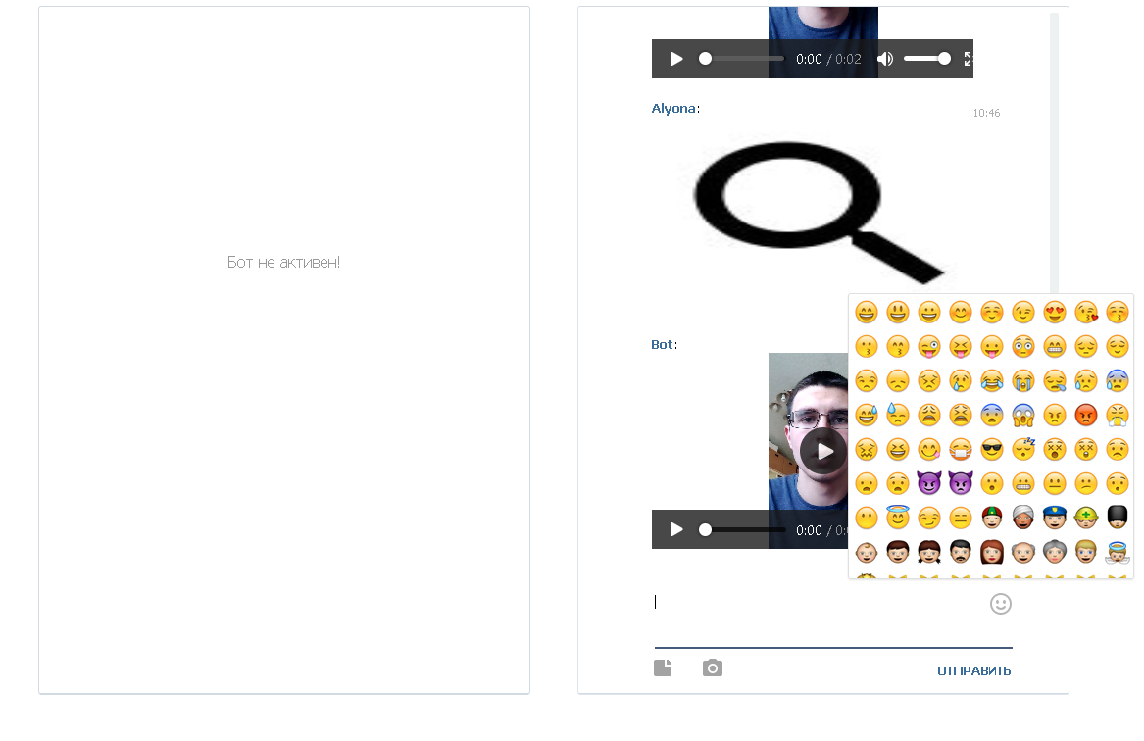
Task: Adjust the top video's volume slider
Action: point(926,59)
